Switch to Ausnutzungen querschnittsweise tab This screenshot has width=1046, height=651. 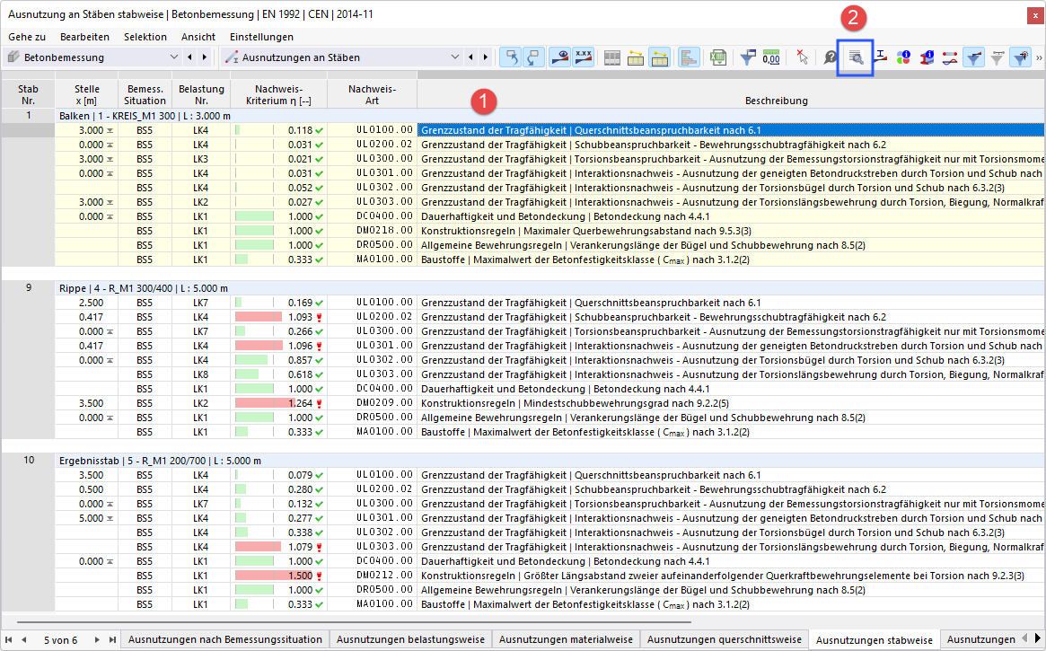point(725,639)
